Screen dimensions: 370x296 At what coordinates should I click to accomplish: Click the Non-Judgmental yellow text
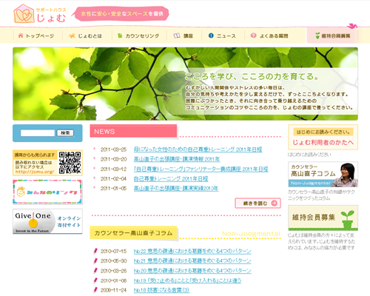[x=251, y=234]
